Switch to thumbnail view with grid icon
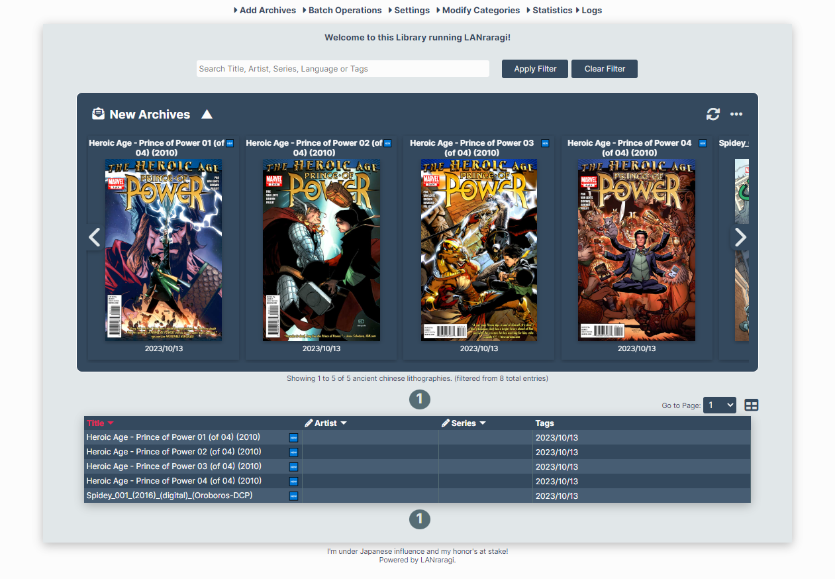 (752, 405)
